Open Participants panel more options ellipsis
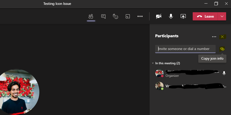This screenshot has width=231, height=115. (x=214, y=37)
